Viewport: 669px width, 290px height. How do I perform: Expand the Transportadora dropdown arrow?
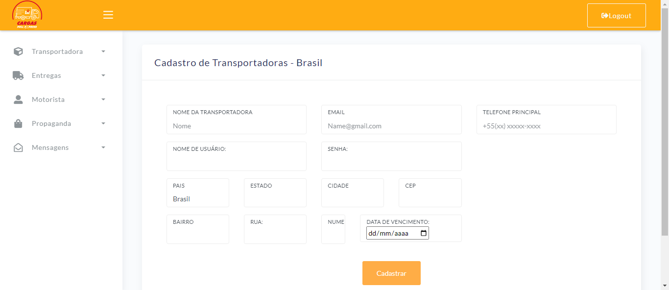point(103,51)
